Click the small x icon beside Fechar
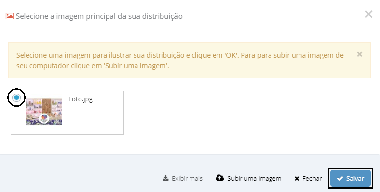This screenshot has width=380, height=192. [x=297, y=179]
